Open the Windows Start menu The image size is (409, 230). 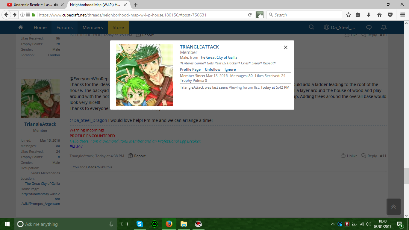tap(7, 224)
